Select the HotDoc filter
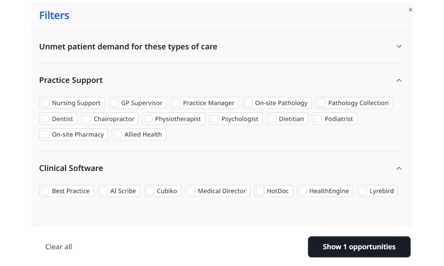The height and width of the screenshot is (266, 444). point(260,191)
